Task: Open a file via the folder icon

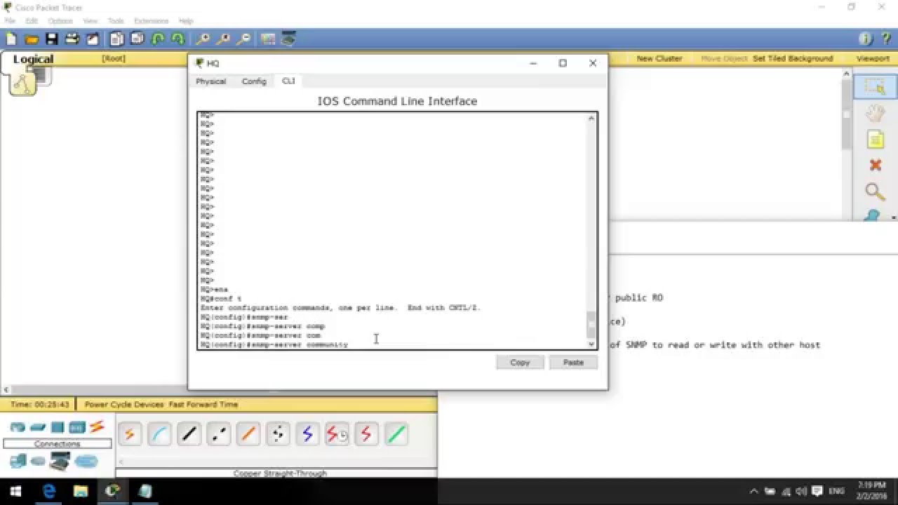Action: 32,39
